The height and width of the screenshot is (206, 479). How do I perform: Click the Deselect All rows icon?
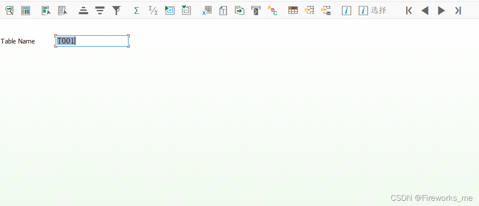tap(63, 11)
